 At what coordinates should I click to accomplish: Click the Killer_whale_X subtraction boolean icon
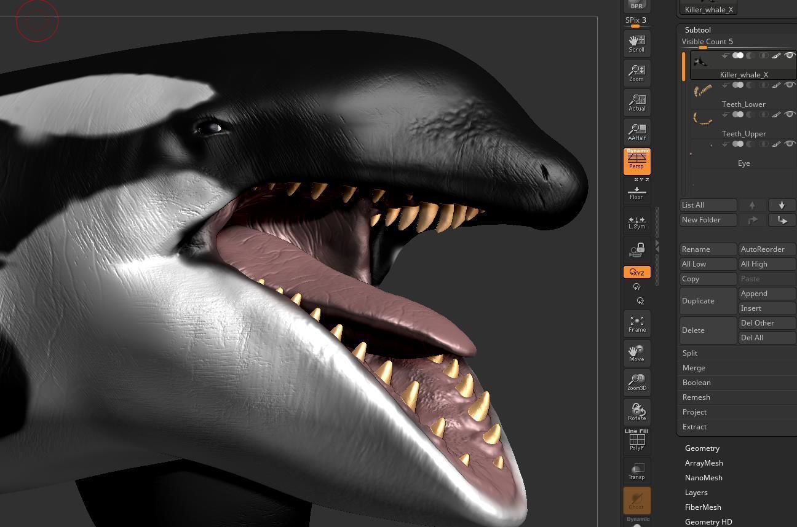(750, 56)
